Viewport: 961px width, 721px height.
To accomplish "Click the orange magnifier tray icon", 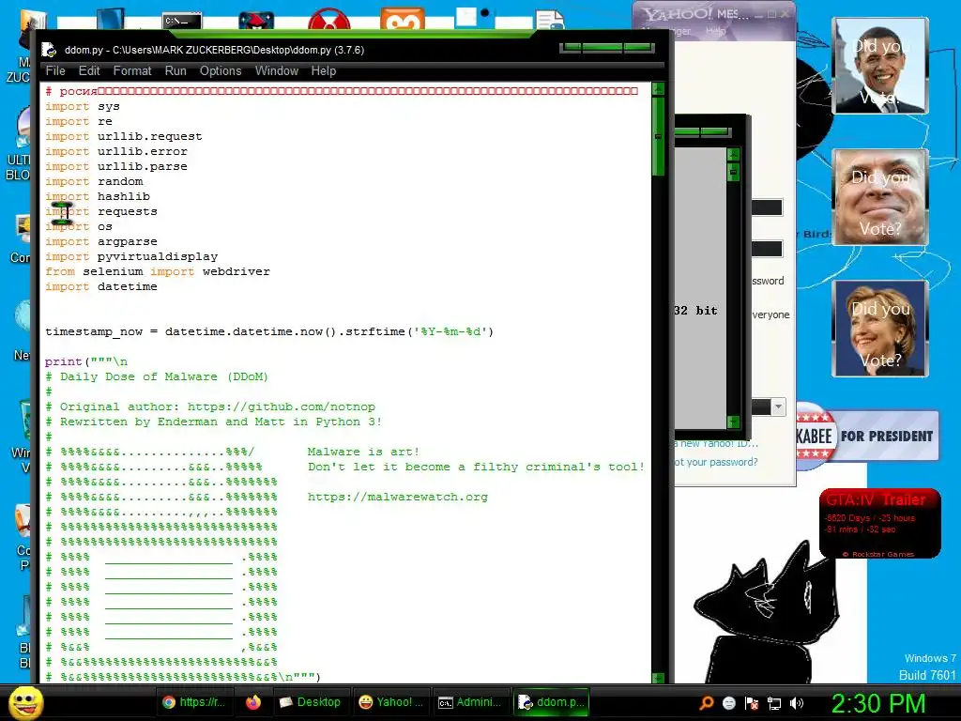I will coord(706,702).
